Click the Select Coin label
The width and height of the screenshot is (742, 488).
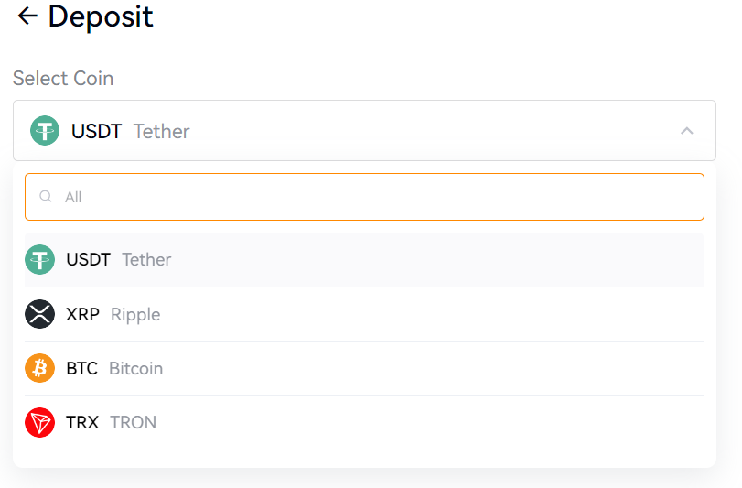click(x=63, y=79)
